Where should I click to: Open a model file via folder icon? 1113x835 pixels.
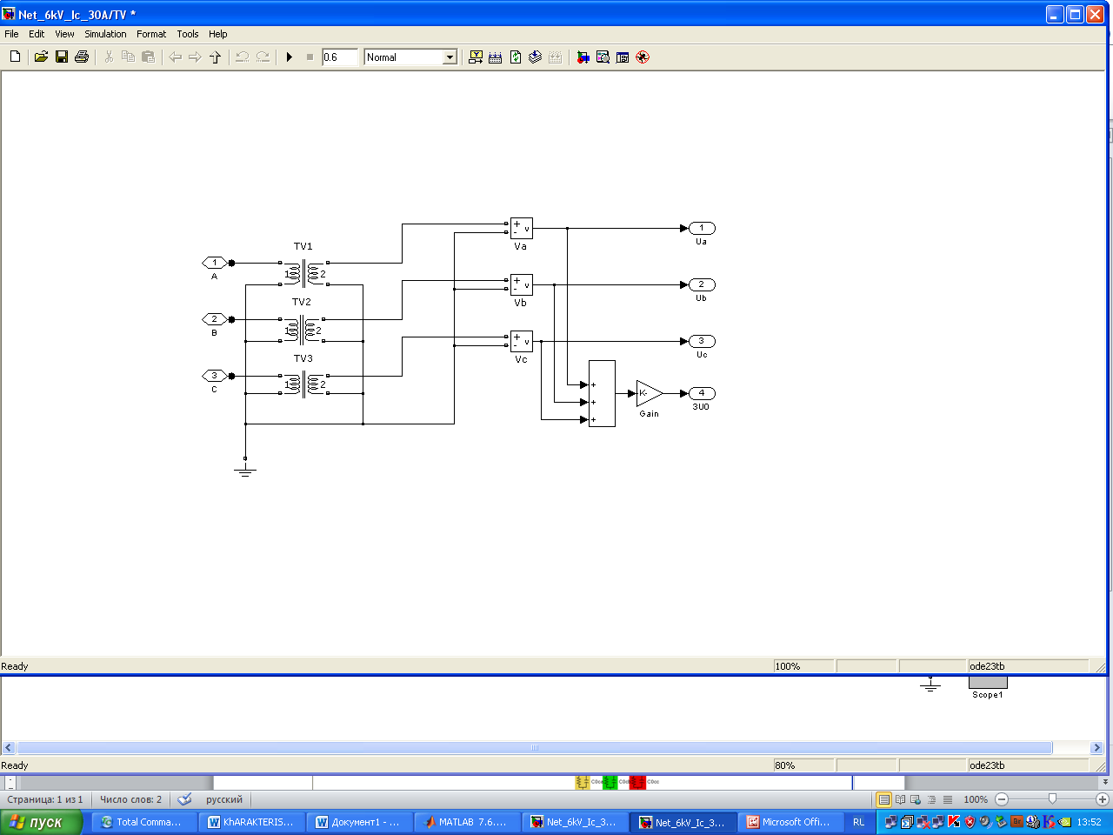[x=41, y=57]
